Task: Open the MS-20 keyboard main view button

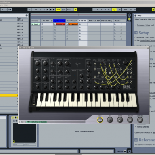Action: coord(100,120)
